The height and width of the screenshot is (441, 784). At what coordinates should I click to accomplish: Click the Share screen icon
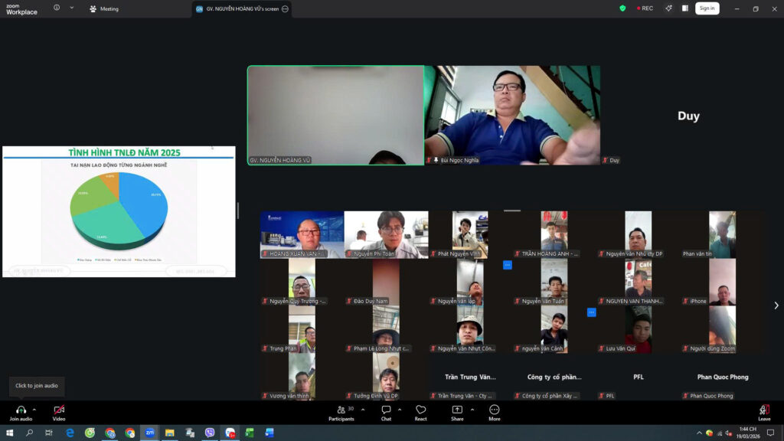click(457, 410)
